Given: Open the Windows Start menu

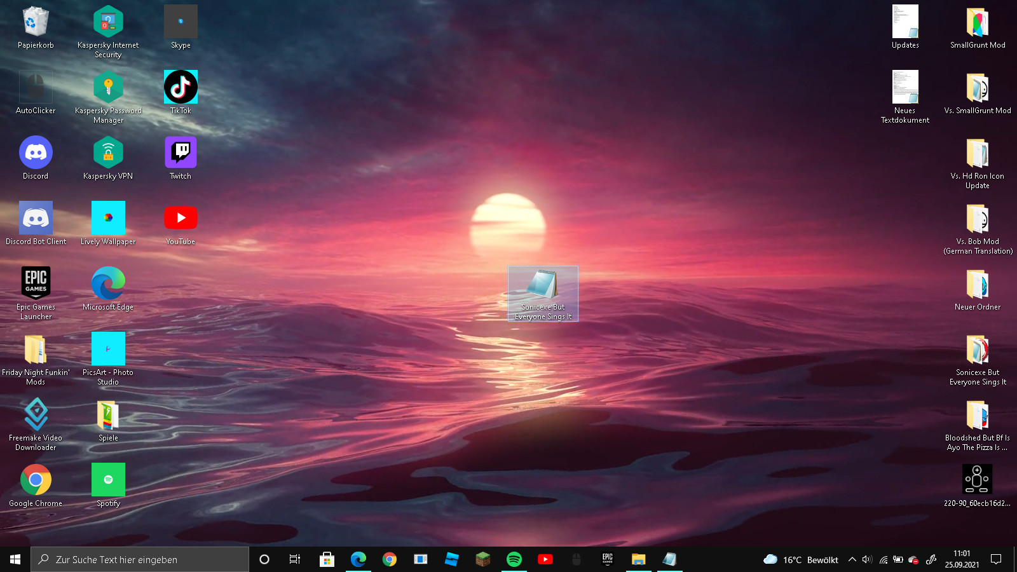Looking at the screenshot, I should (x=15, y=559).
